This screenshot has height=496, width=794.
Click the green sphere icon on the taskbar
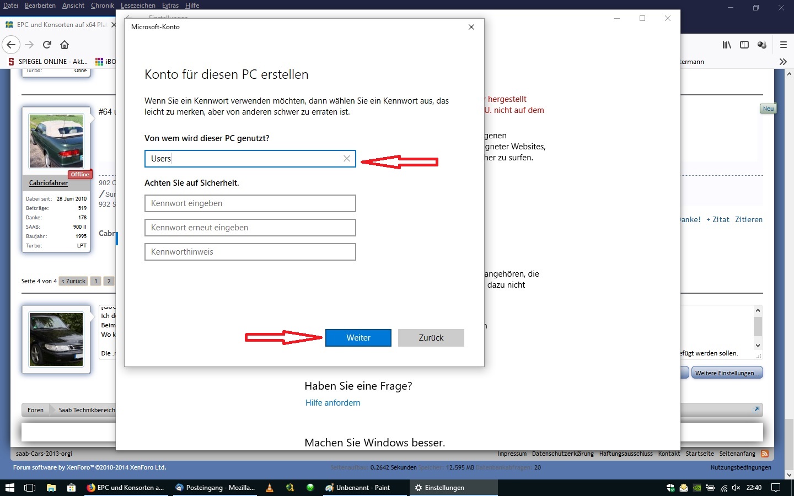(310, 488)
